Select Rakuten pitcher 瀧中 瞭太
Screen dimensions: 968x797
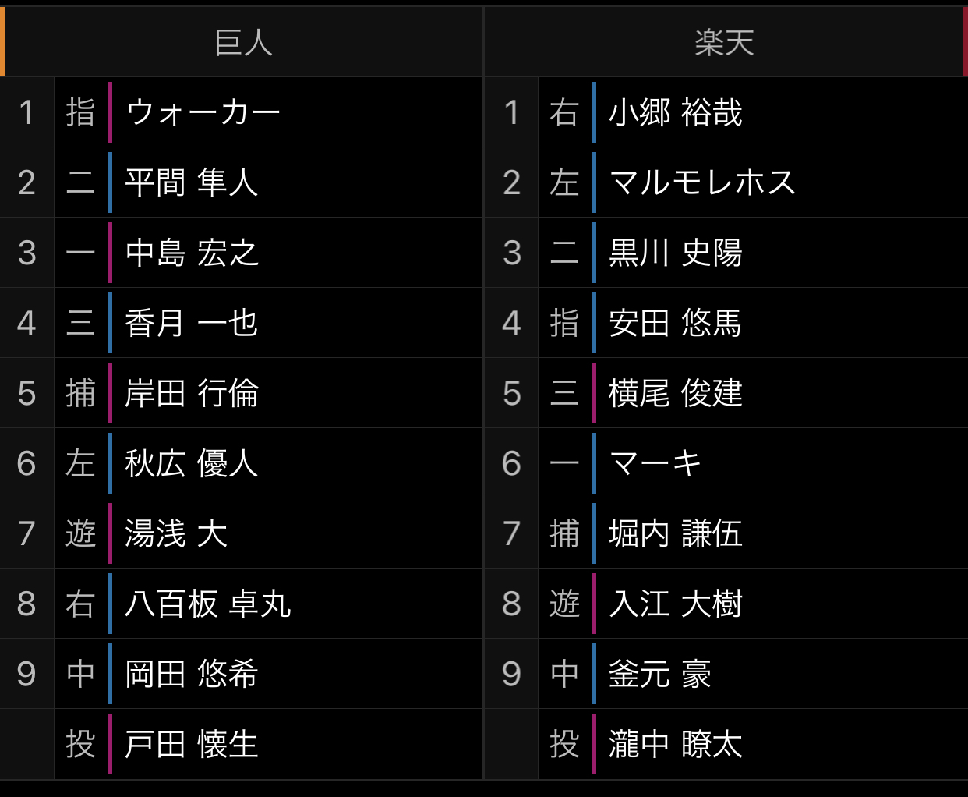tap(676, 744)
